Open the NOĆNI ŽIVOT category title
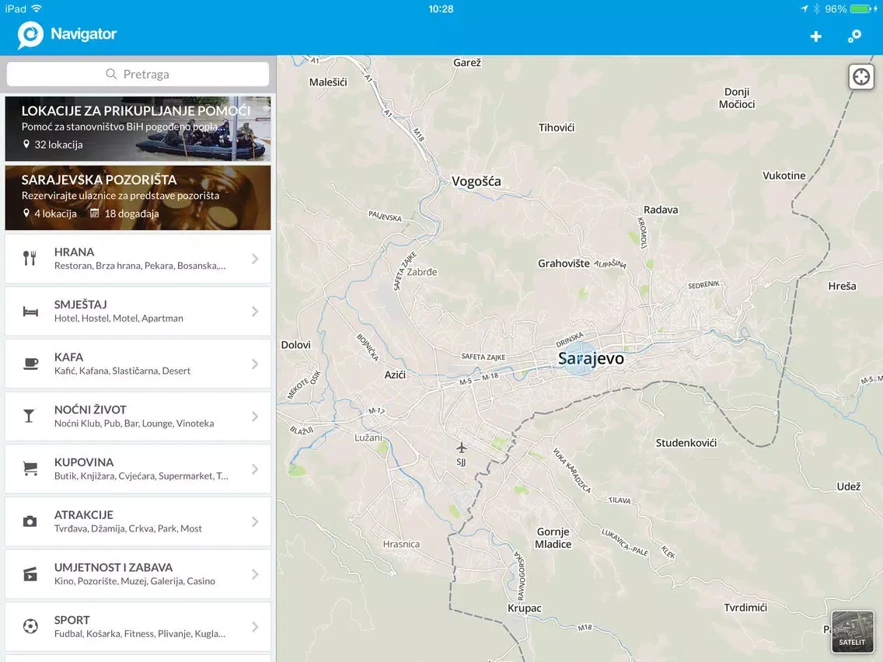Screen dimensions: 883x662 pyautogui.click(x=90, y=409)
